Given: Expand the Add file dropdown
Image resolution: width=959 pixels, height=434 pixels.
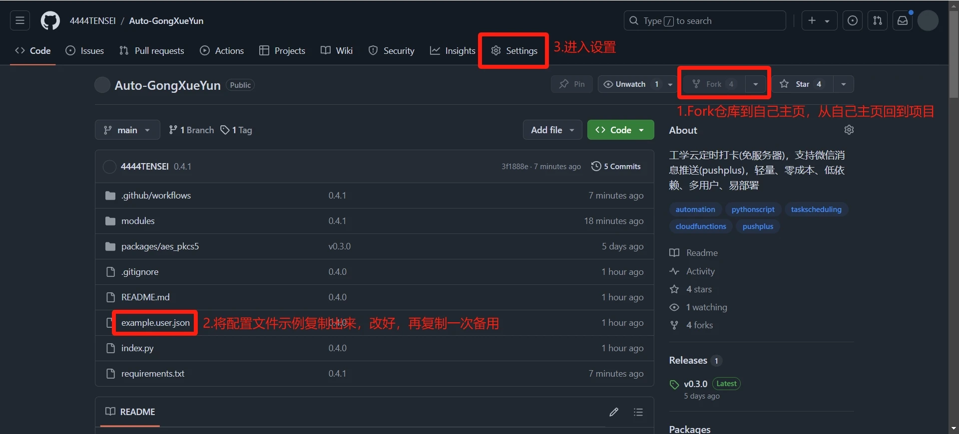Looking at the screenshot, I should click(552, 130).
